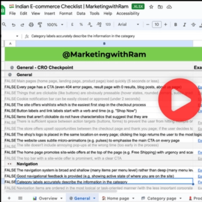This screenshot has width=202, height=202.
Task: Toggle FALSE checkbox for shop's logo row
Action: click(10, 134)
